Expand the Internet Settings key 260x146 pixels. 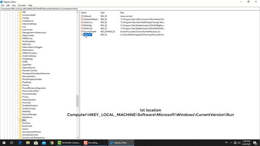(17, 24)
